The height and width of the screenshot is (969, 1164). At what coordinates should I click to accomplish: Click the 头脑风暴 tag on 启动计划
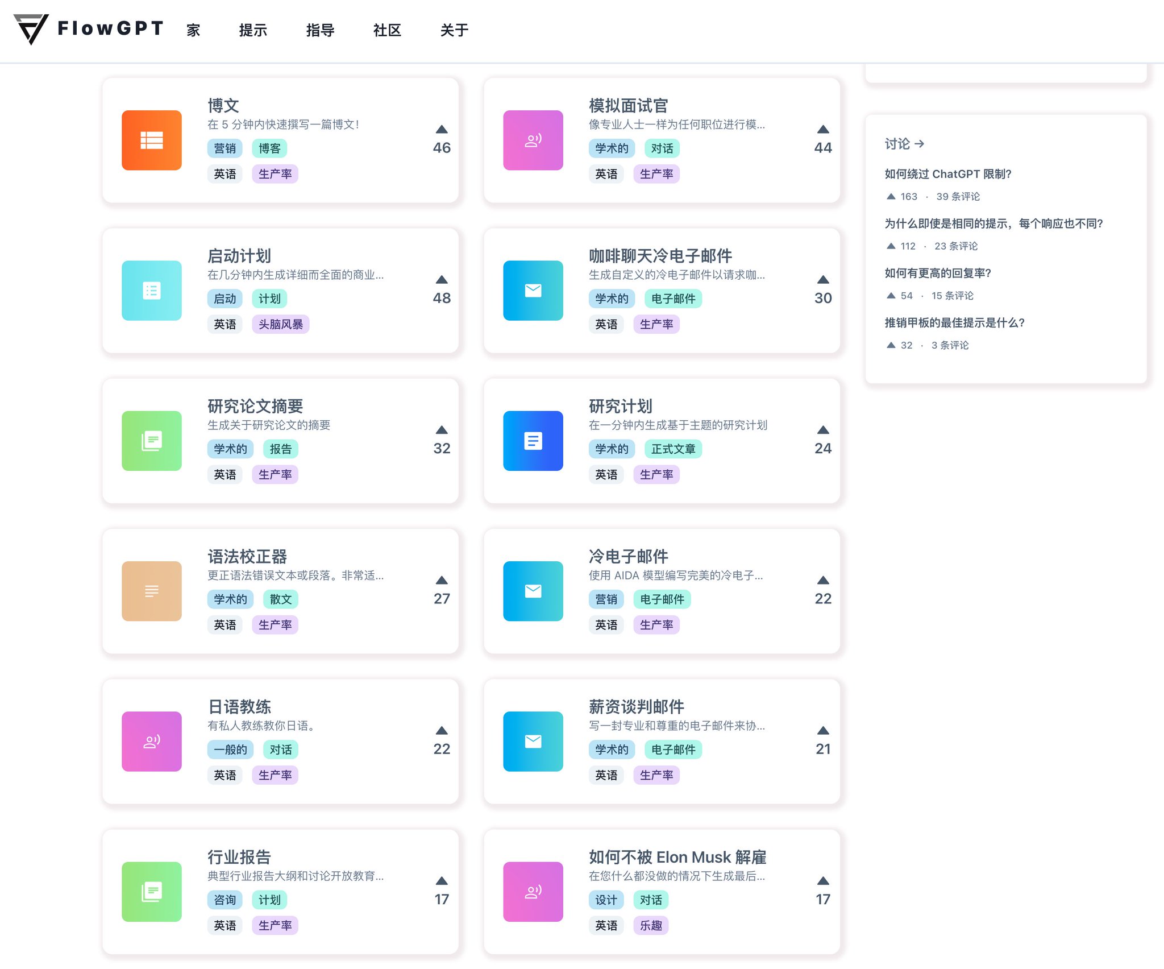pyautogui.click(x=281, y=324)
